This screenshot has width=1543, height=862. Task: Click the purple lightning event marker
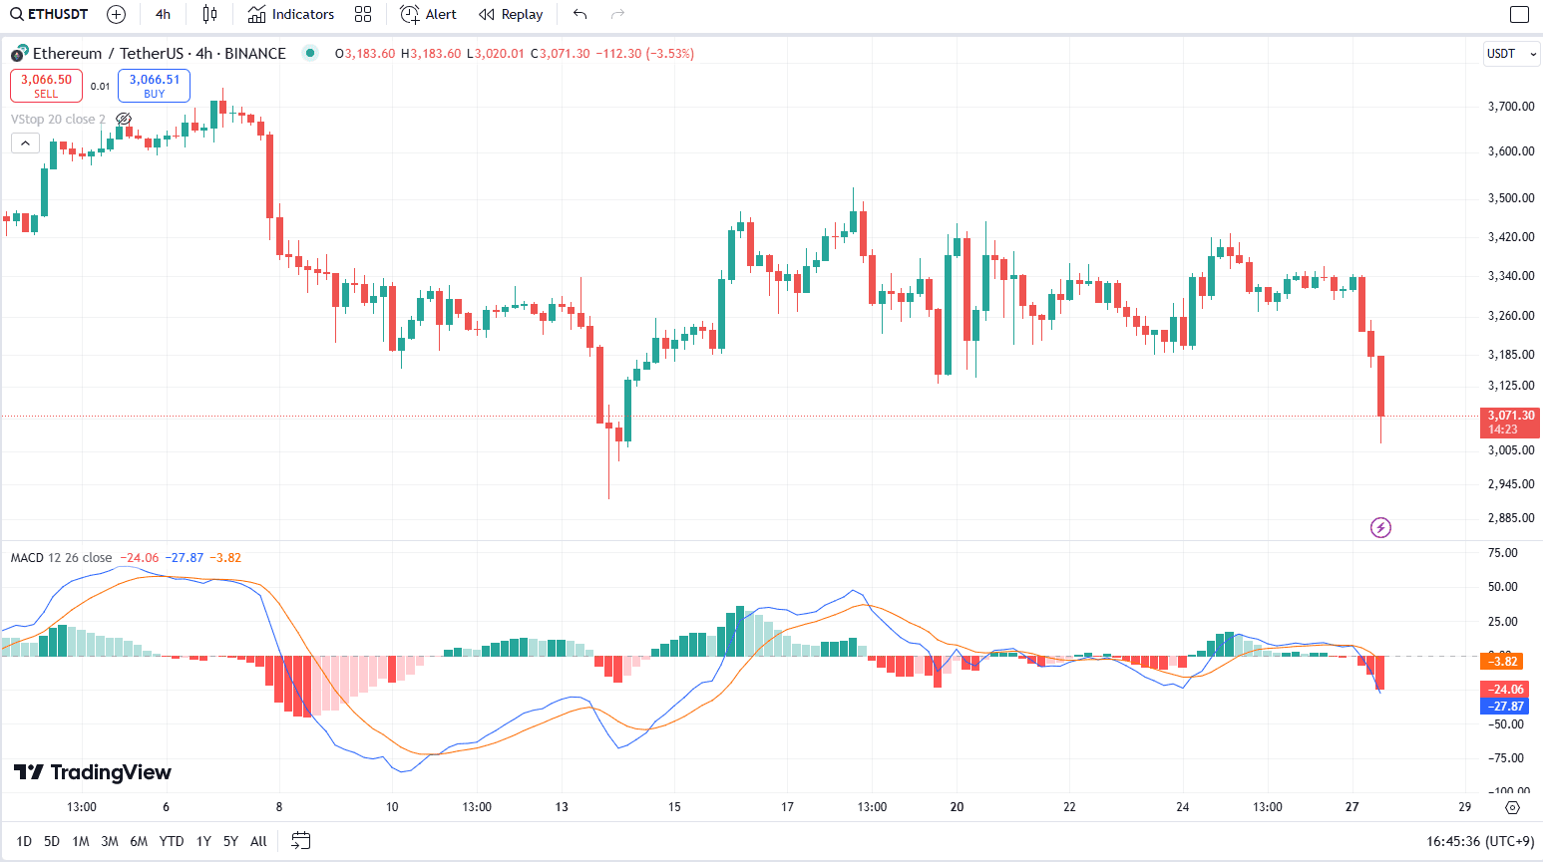click(1380, 527)
